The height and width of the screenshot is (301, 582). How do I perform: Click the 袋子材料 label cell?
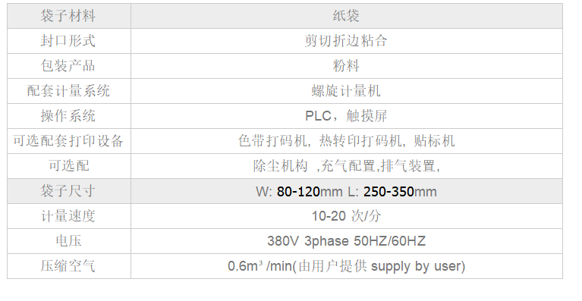click(68, 16)
